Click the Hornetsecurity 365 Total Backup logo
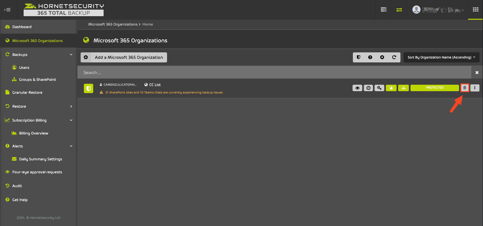Screen dimensions: 483x226 tap(64, 10)
